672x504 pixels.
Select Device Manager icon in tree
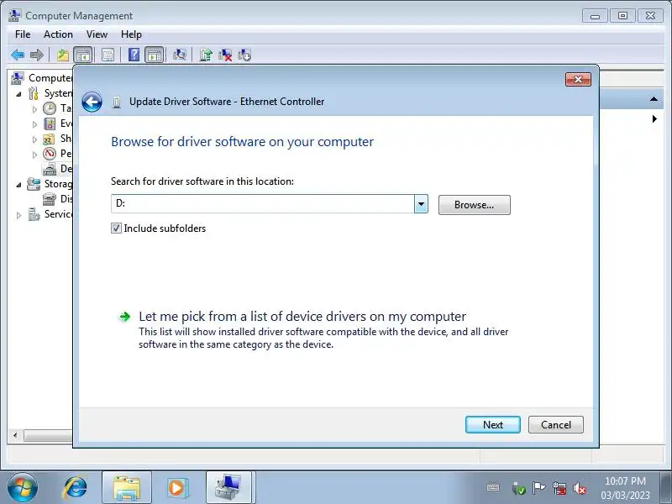[x=50, y=169]
